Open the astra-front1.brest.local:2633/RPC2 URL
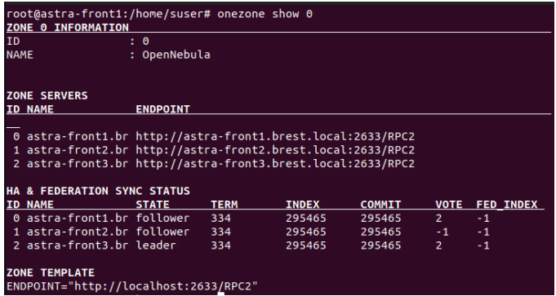The width and height of the screenshot is (556, 296). click(275, 137)
